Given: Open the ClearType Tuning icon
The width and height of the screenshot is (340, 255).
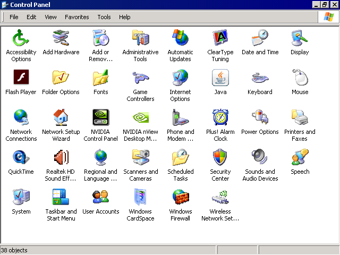Looking at the screenshot, I should coord(220,38).
